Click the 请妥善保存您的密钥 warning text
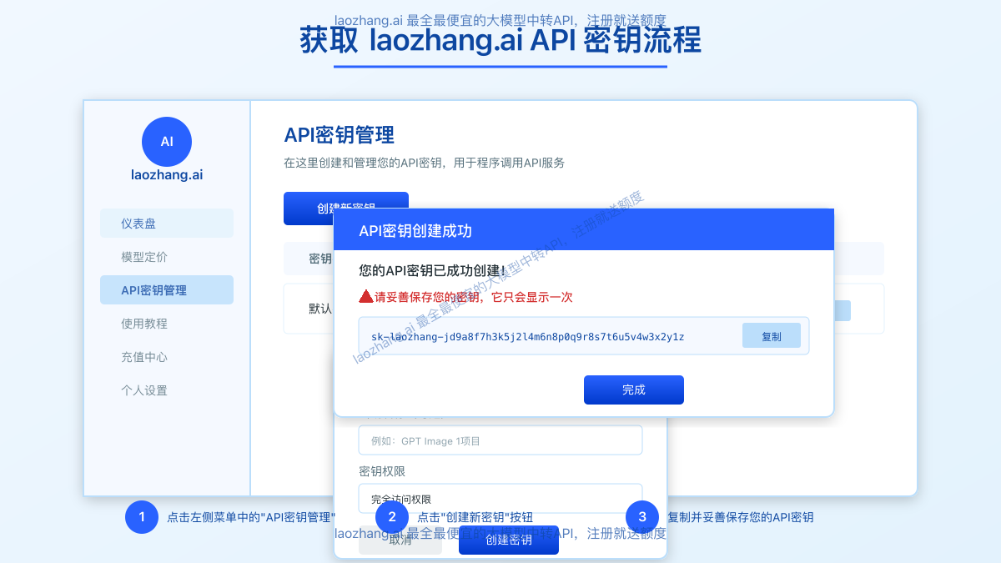 coord(473,297)
